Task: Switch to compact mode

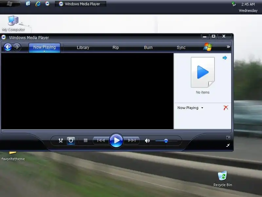Action: pos(228,145)
